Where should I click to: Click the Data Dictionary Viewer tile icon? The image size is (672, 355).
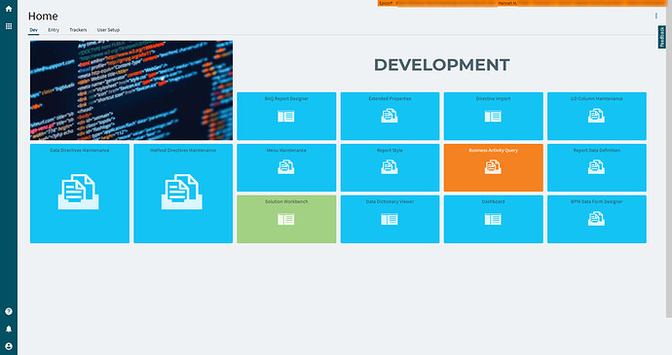(390, 219)
